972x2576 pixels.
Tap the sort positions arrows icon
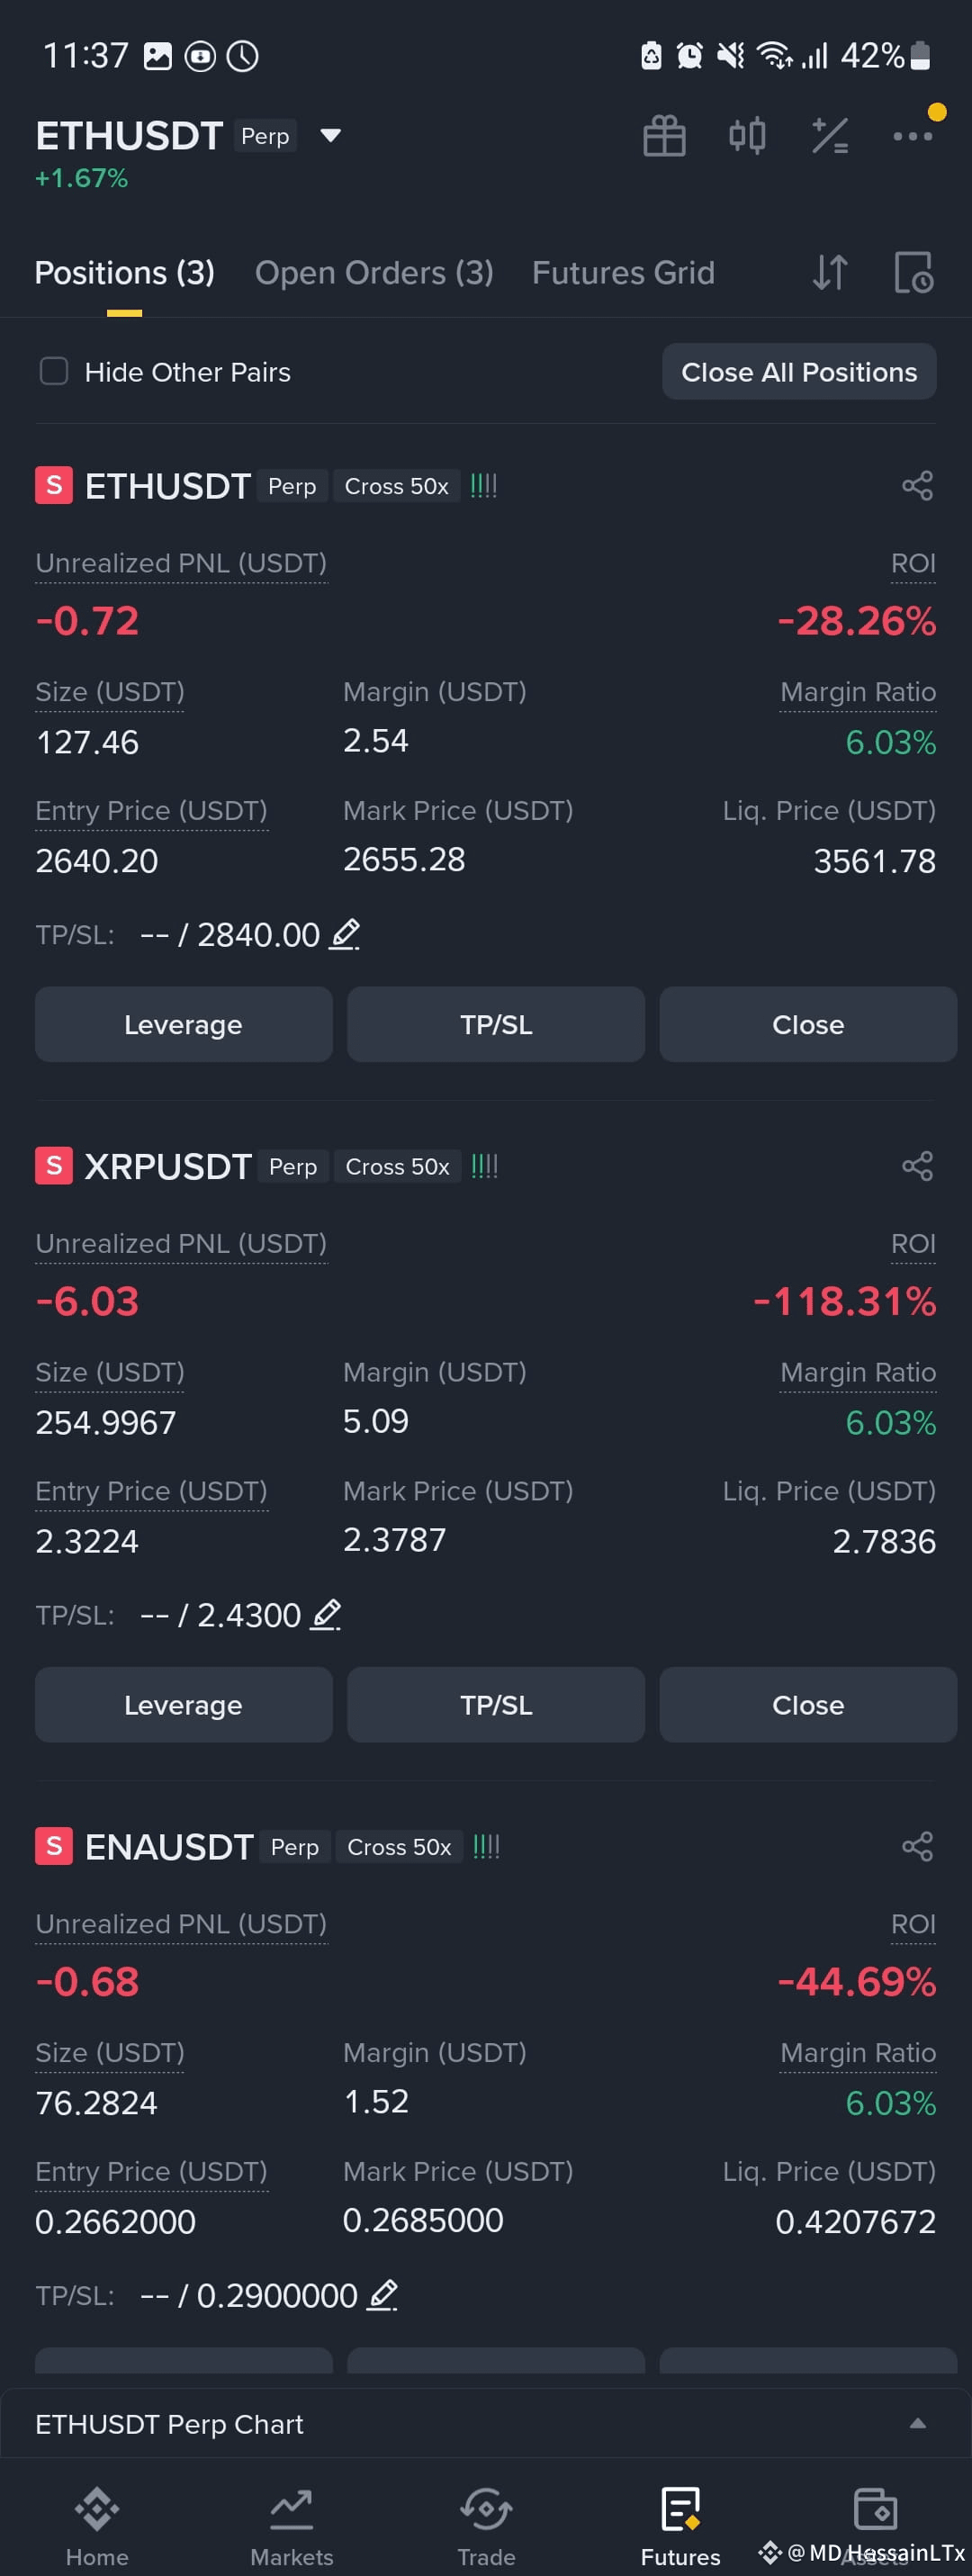(830, 272)
